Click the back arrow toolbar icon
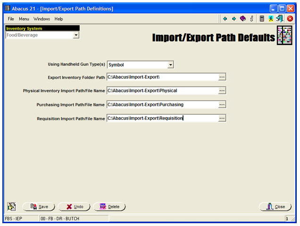 tap(225, 19)
